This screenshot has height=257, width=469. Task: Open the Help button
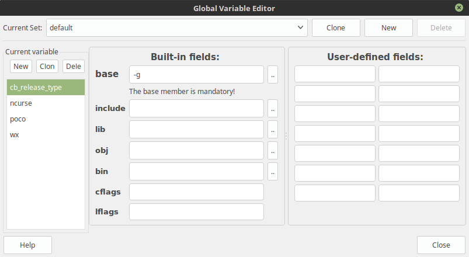[x=27, y=245]
